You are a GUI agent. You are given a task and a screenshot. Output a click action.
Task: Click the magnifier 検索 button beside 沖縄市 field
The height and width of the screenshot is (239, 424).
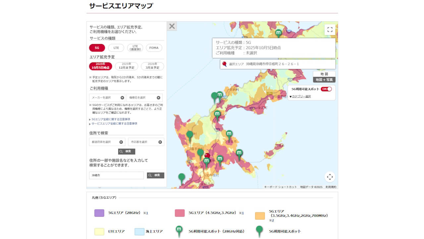(156, 175)
